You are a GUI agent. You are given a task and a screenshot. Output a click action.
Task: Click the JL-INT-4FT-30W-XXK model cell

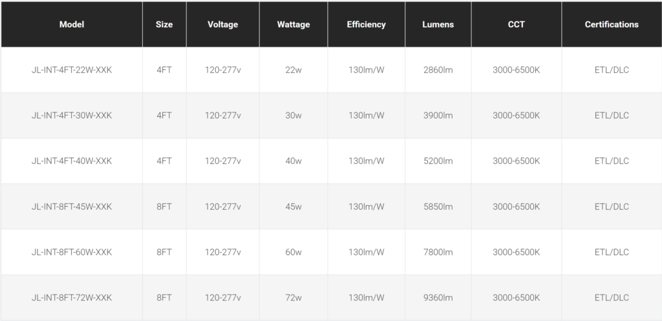[x=72, y=116]
